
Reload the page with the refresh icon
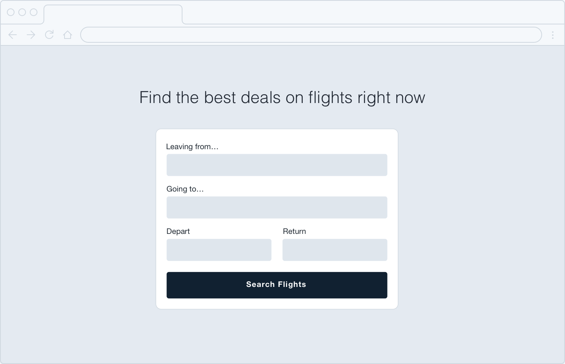click(49, 35)
